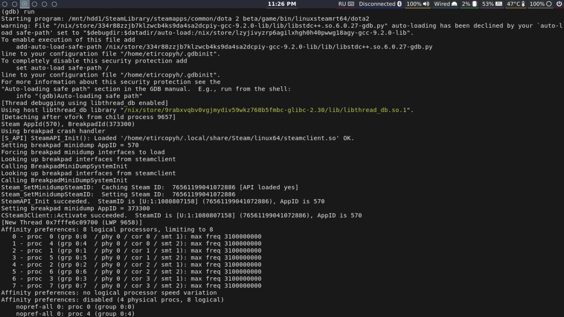The height and width of the screenshot is (317, 564).
Task: Click the CPU chip icon at 2%
Action: point(475,4)
